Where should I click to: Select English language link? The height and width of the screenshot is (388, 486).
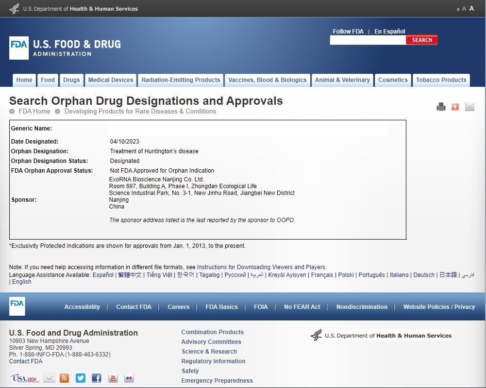coord(22,281)
